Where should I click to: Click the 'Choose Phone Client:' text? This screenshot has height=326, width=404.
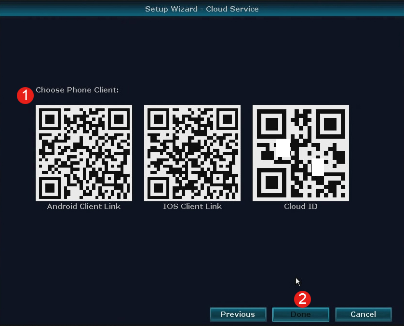coord(77,90)
